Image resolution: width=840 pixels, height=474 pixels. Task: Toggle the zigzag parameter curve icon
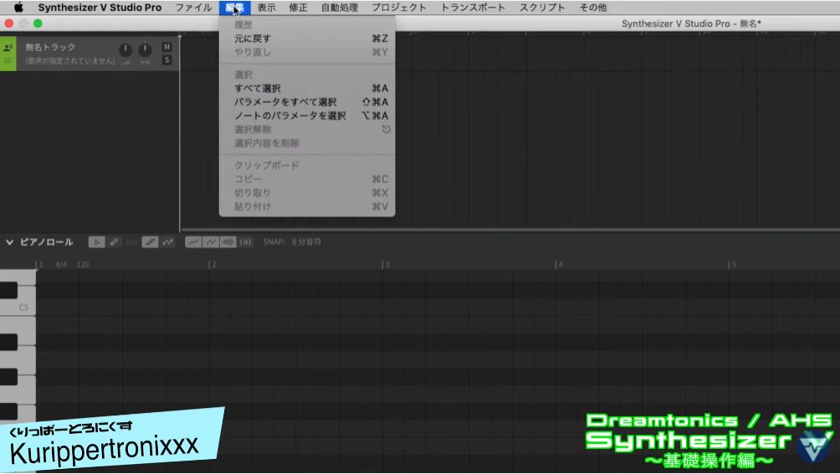[211, 242]
